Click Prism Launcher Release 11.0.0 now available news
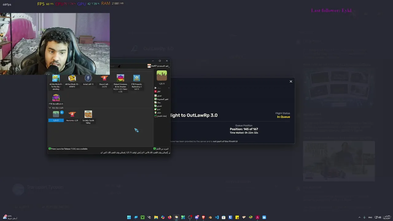The width and height of the screenshot is (393, 221). coord(68,149)
